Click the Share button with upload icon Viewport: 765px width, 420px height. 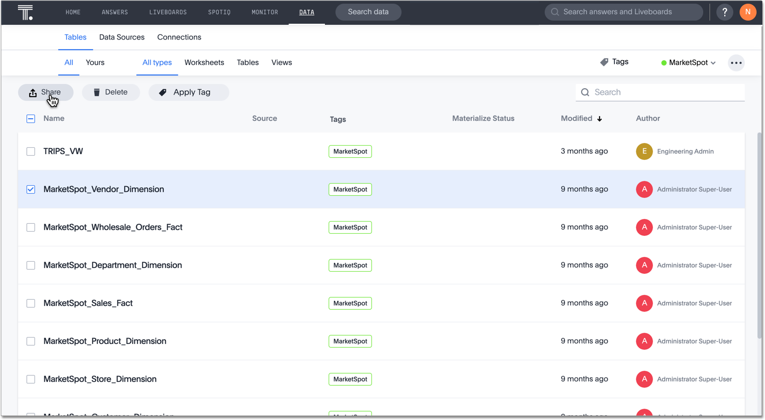(x=45, y=92)
